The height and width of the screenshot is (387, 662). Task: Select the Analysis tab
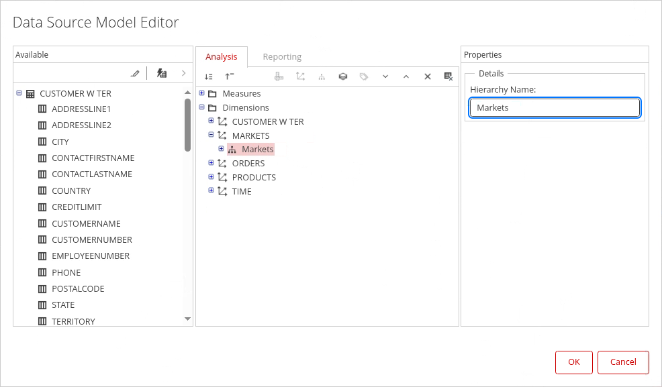click(x=221, y=57)
